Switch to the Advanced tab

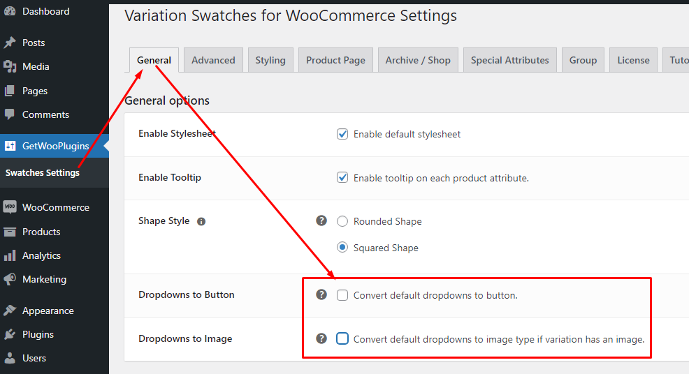point(213,60)
